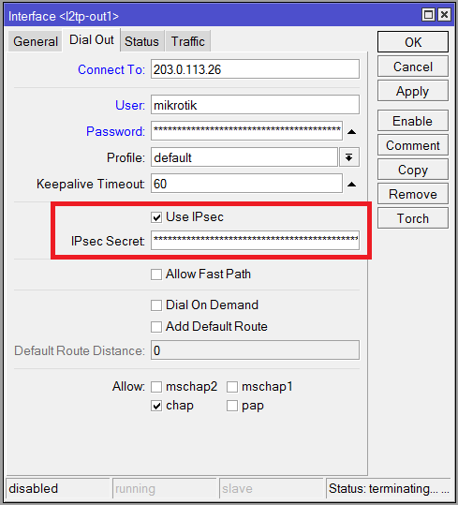Viewport: 458px width, 505px height.
Task: Open the Profile dropdown list
Action: pyautogui.click(x=349, y=157)
